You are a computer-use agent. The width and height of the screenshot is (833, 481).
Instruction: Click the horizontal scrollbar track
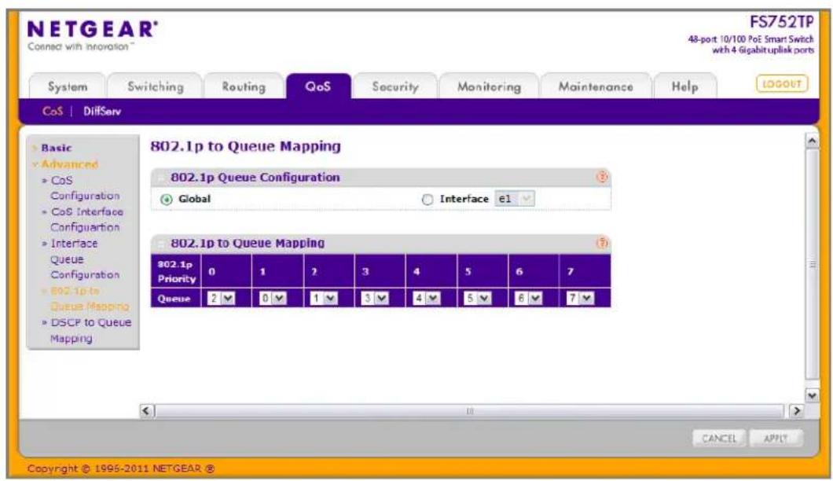click(470, 411)
